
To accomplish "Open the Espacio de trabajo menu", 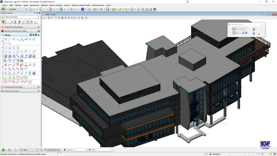I will pos(56,5).
